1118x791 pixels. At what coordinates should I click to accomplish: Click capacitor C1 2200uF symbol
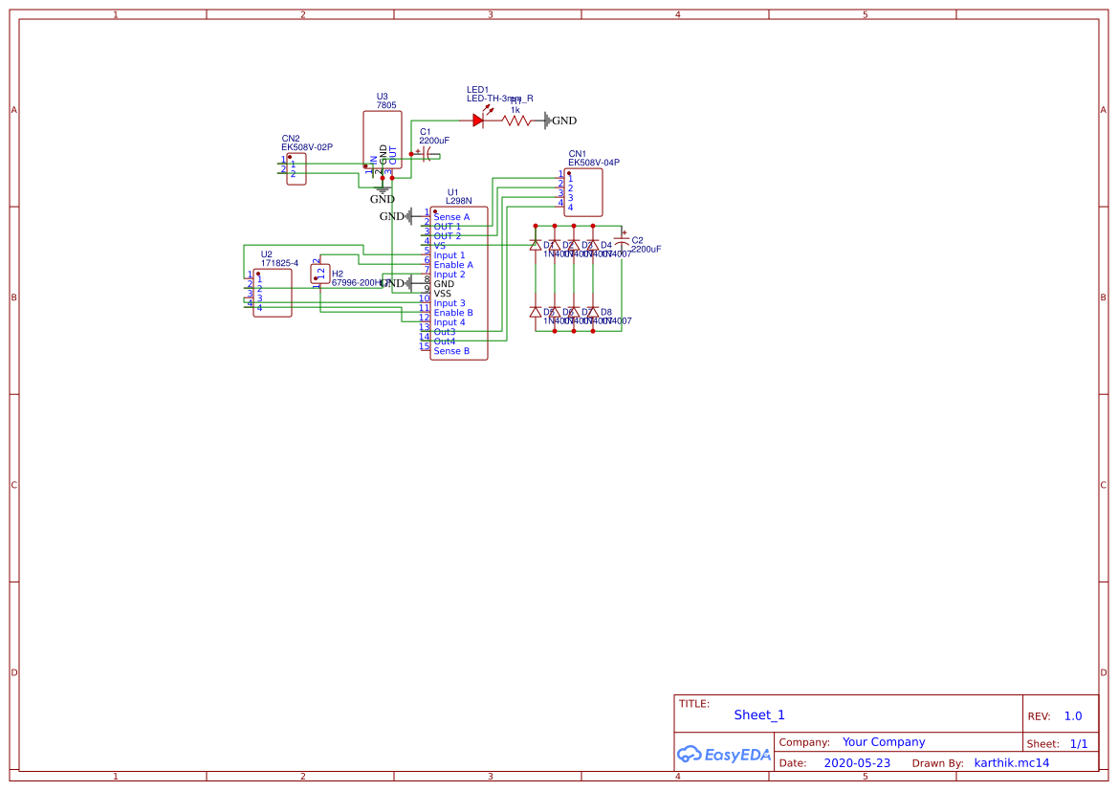click(x=427, y=155)
